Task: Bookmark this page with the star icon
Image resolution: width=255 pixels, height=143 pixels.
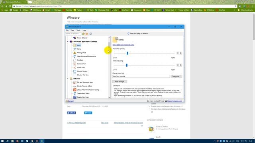Action: pyautogui.click(x=235, y=6)
